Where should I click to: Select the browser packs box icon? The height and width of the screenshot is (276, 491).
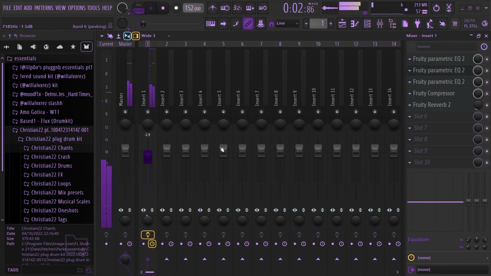point(86,47)
